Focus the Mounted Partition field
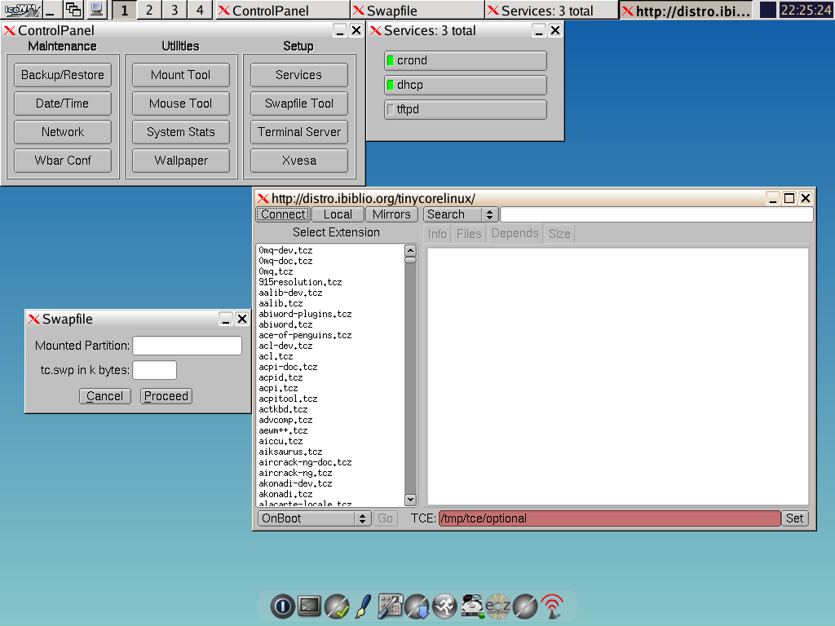Image resolution: width=835 pixels, height=626 pixels. [187, 346]
